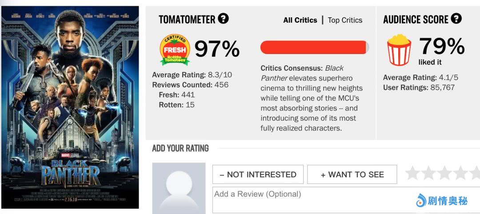
Task: Click the Add Your Rating heading
Action: pyautogui.click(x=180, y=148)
